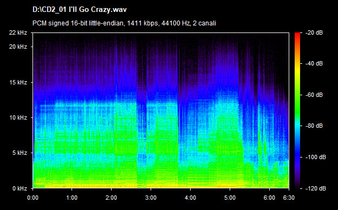Click the -120 dB legend label
The width and height of the screenshot is (338, 210).
[x=316, y=188]
